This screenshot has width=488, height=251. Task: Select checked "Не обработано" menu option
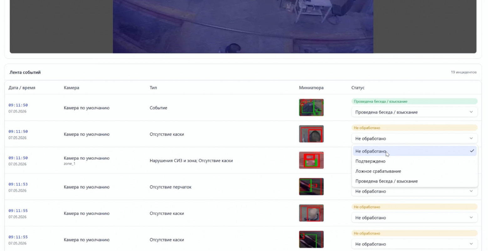click(414, 151)
